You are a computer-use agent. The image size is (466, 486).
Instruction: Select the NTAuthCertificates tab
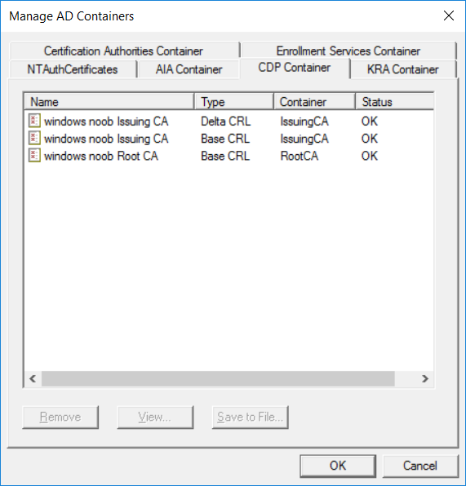coord(73,69)
